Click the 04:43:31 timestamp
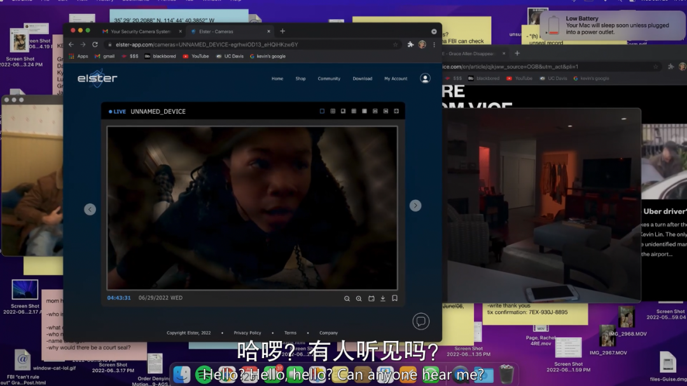687x386 pixels. (119, 298)
